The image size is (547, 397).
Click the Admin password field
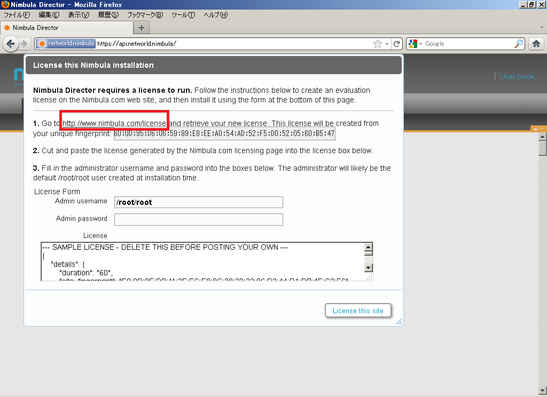(199, 220)
